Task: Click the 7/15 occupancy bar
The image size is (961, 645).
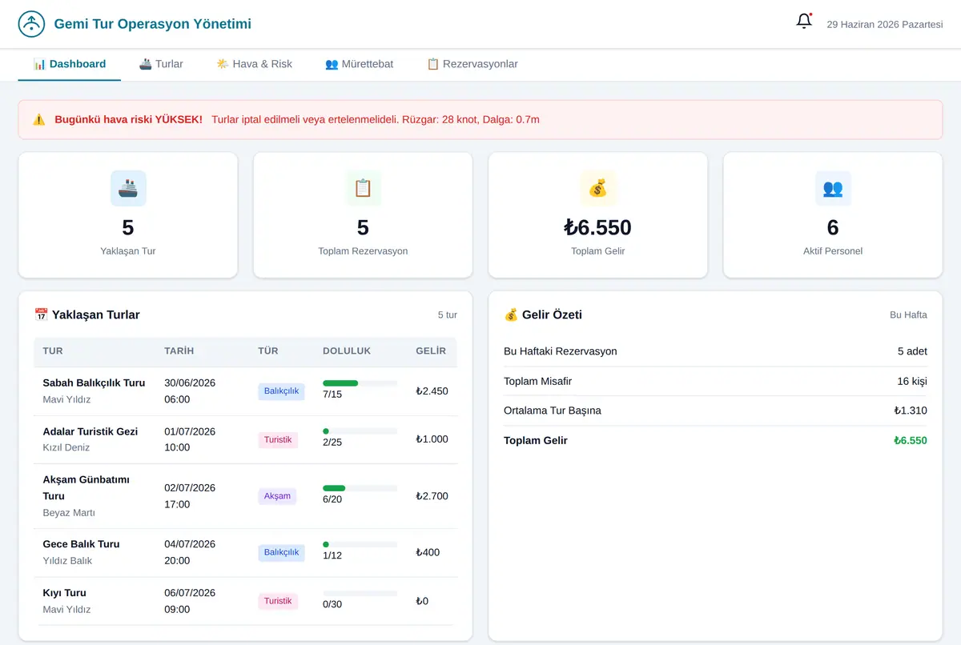Action: tap(360, 383)
